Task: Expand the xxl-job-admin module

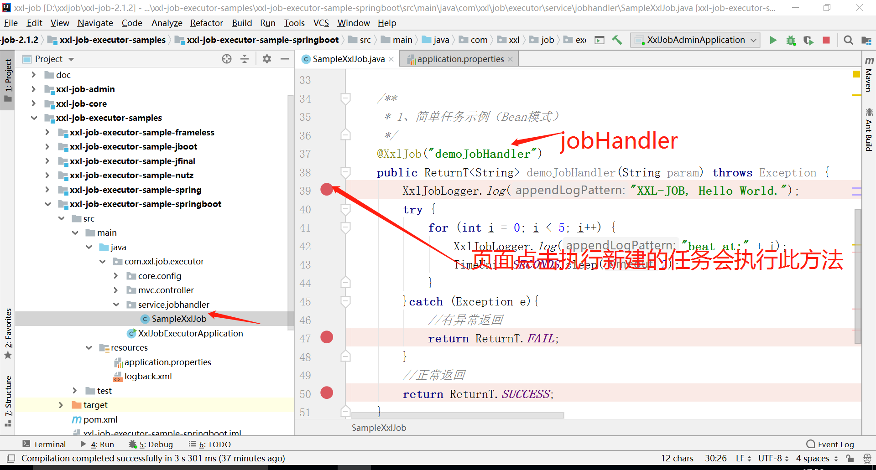Action: pyautogui.click(x=33, y=89)
